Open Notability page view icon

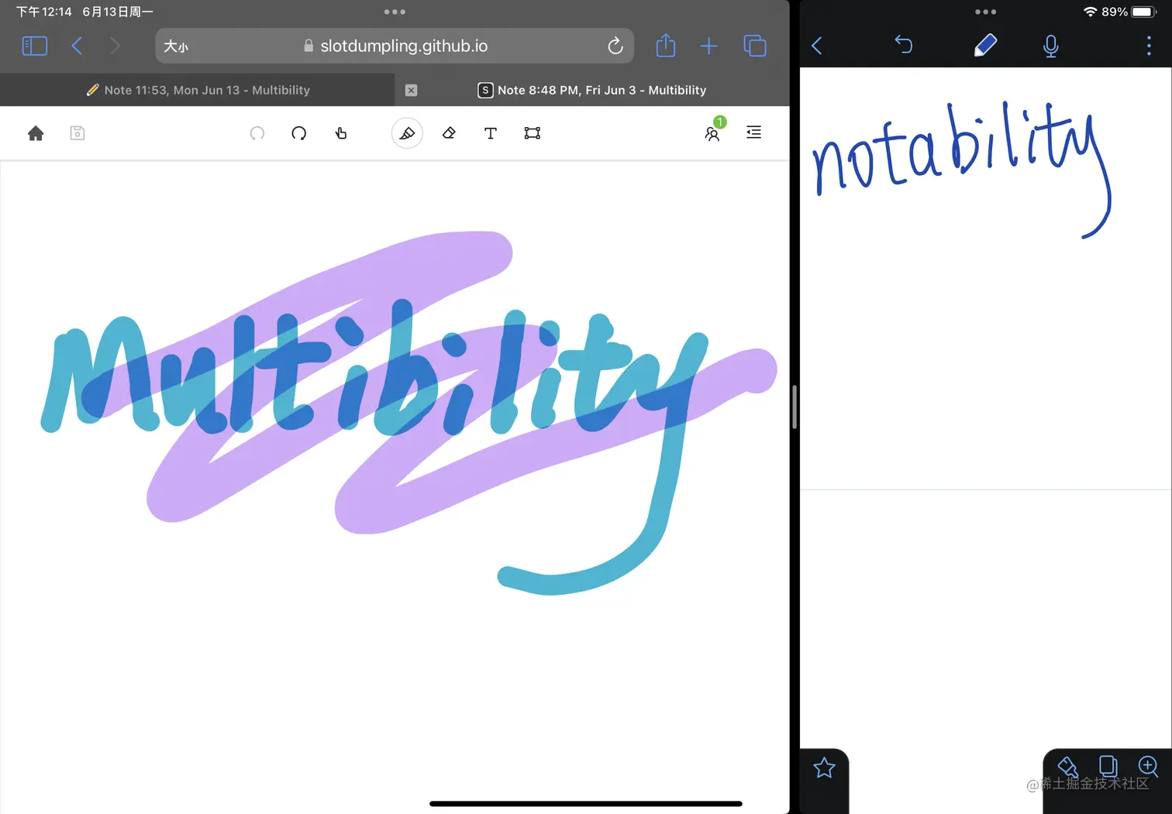pos(1108,767)
